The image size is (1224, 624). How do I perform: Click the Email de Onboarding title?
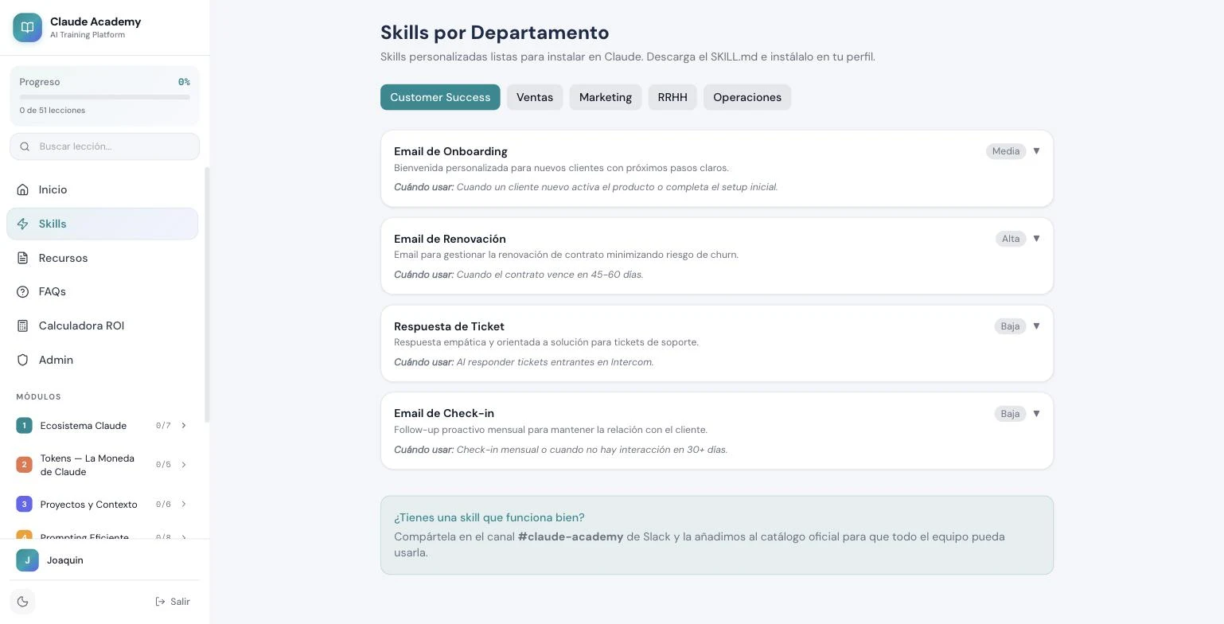click(450, 151)
